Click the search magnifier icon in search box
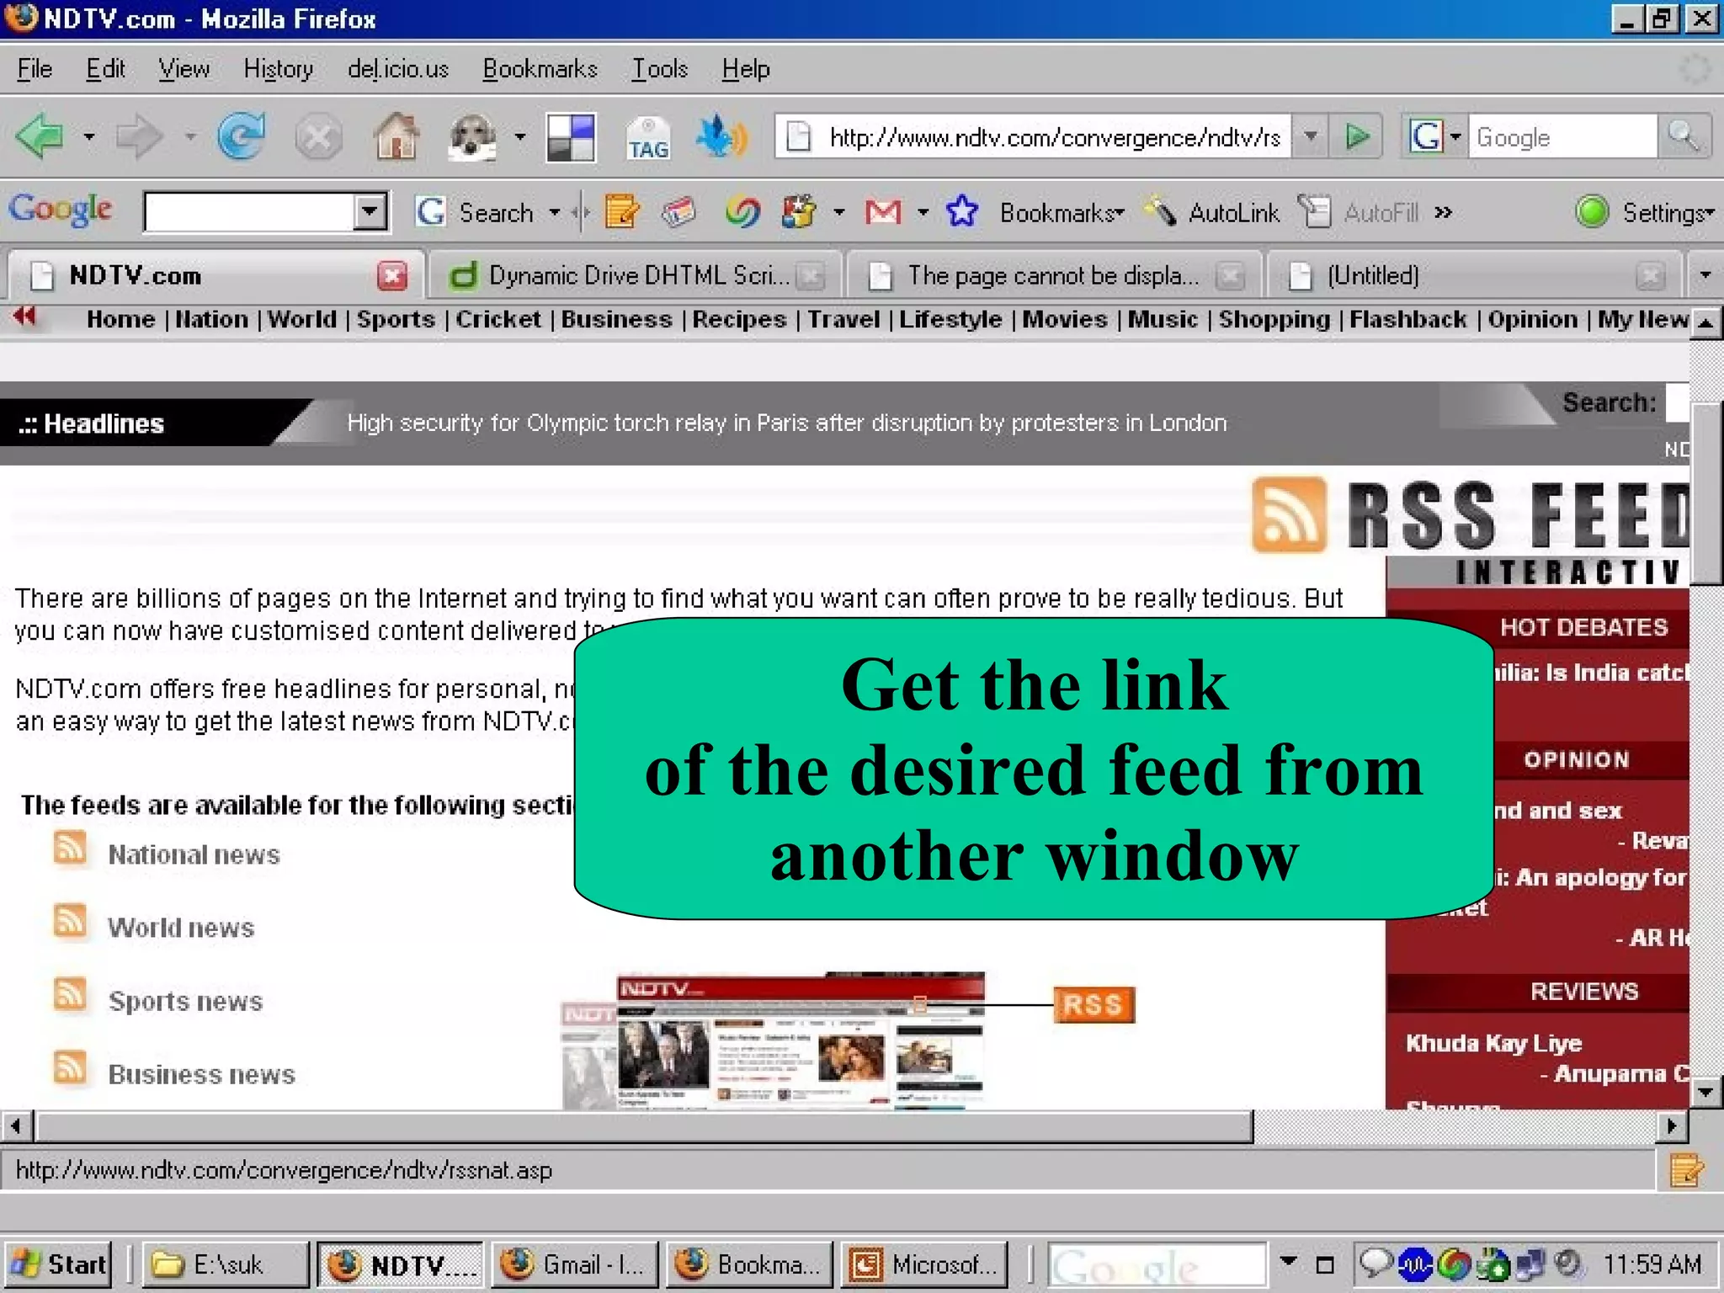Image resolution: width=1724 pixels, height=1293 pixels. pyautogui.click(x=1684, y=136)
